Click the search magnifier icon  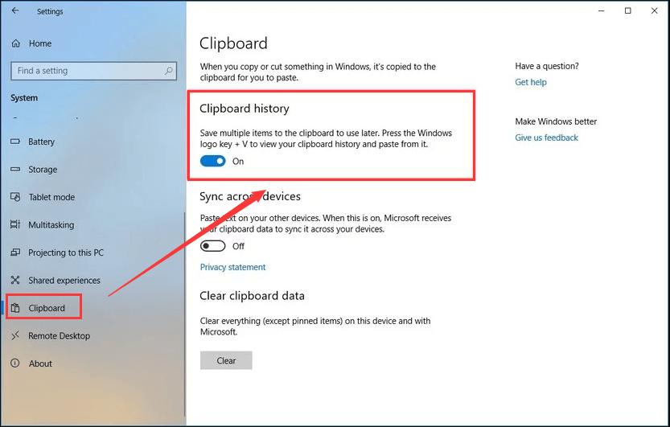(169, 71)
